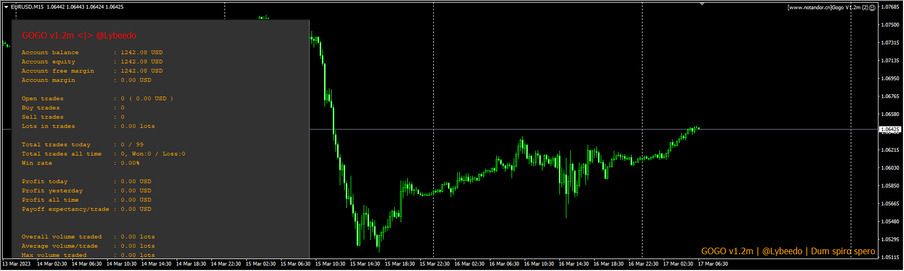Click the '0, Won:0 / Loss:0' value
Viewport: 904px width, 271px height.
click(x=153, y=154)
